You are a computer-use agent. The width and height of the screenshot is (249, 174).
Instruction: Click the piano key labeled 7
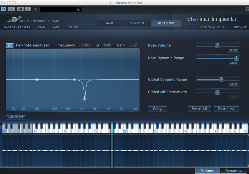(x=216, y=131)
